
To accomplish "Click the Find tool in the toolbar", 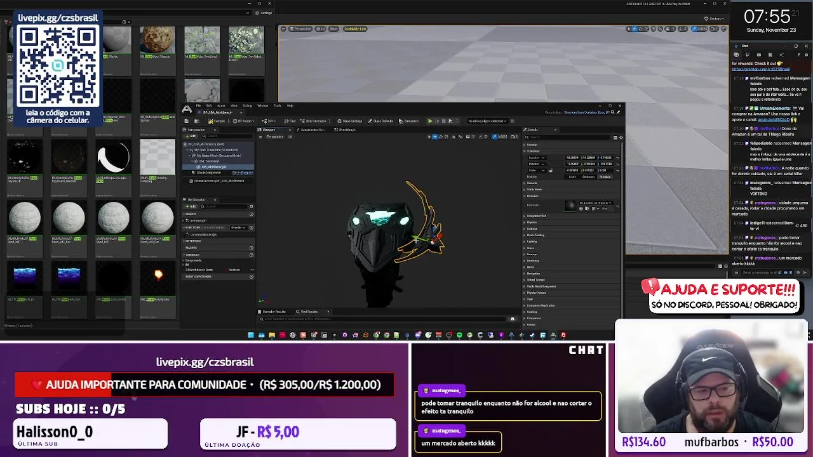I will pos(289,121).
